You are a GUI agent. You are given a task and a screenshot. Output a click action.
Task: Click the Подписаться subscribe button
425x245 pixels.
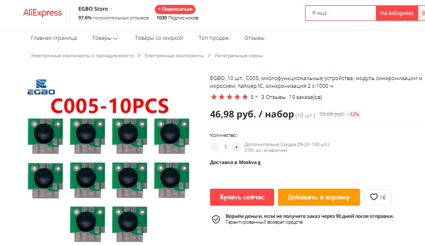(175, 9)
